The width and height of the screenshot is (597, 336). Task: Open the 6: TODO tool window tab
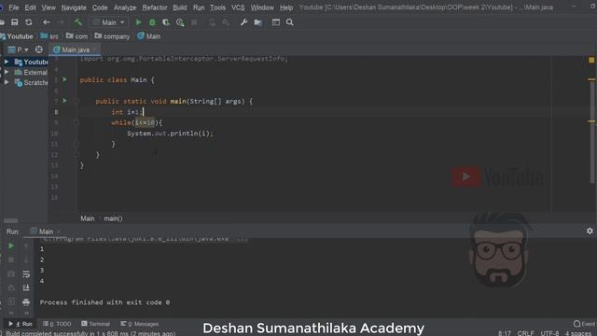[x=57, y=324]
